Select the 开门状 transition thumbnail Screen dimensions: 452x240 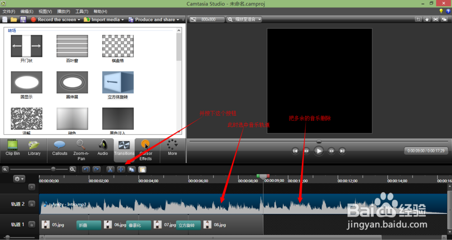point(27,46)
